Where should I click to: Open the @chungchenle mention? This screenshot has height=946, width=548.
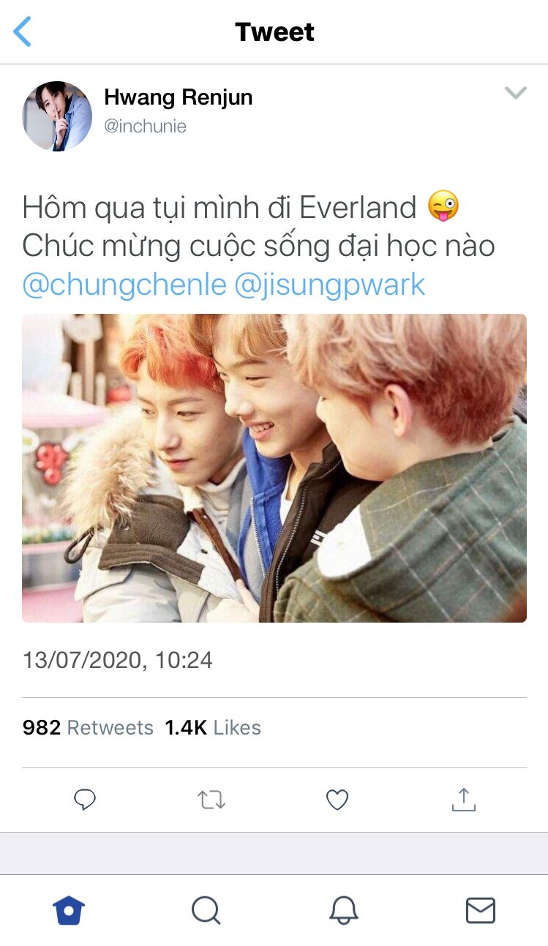124,285
